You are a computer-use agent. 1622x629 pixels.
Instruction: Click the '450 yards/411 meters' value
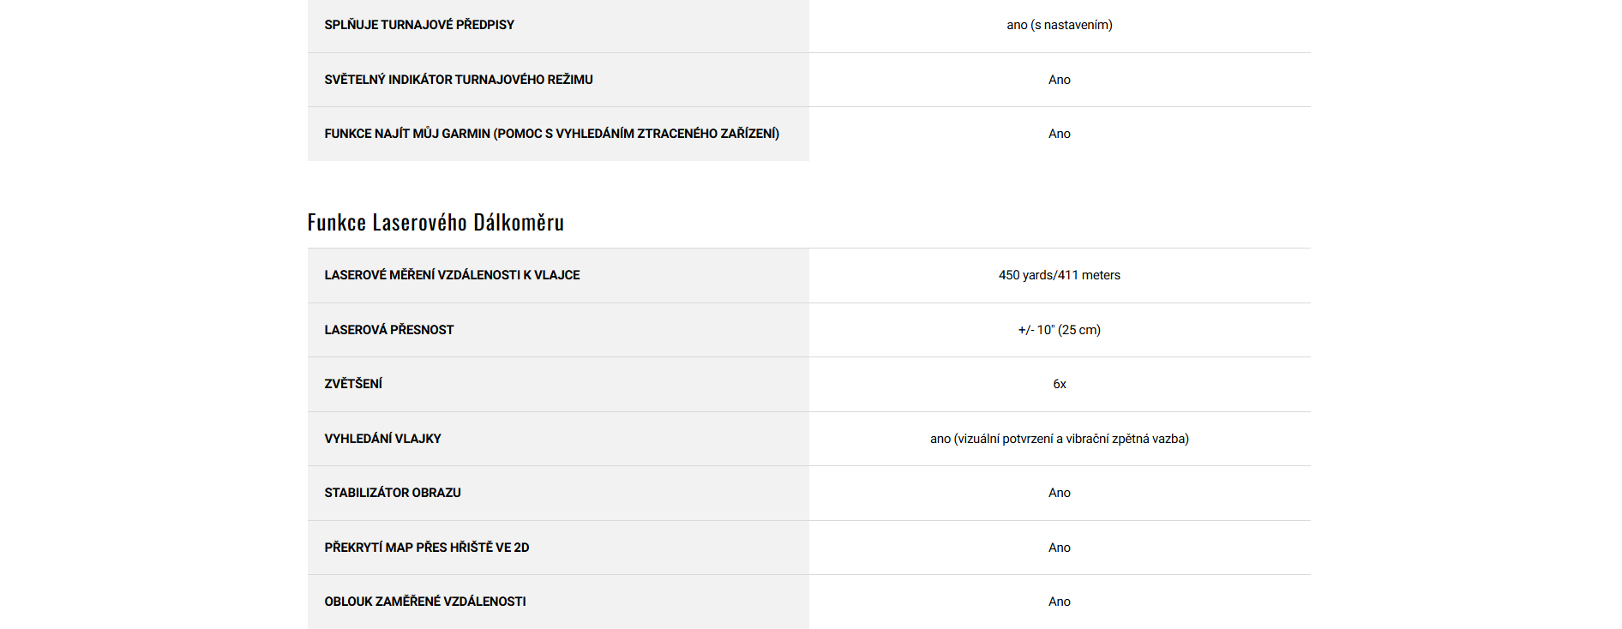coord(1059,275)
